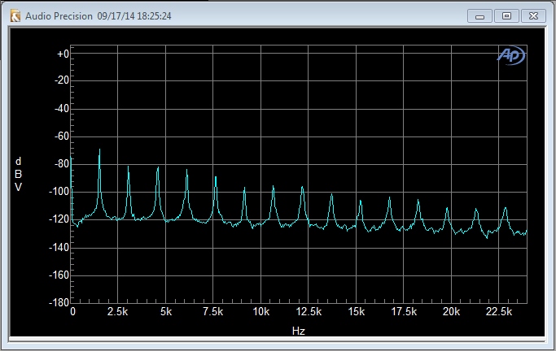Click the tallest spectrum peak near 1.5k
Screen dimensions: 556x351
(x=99, y=150)
